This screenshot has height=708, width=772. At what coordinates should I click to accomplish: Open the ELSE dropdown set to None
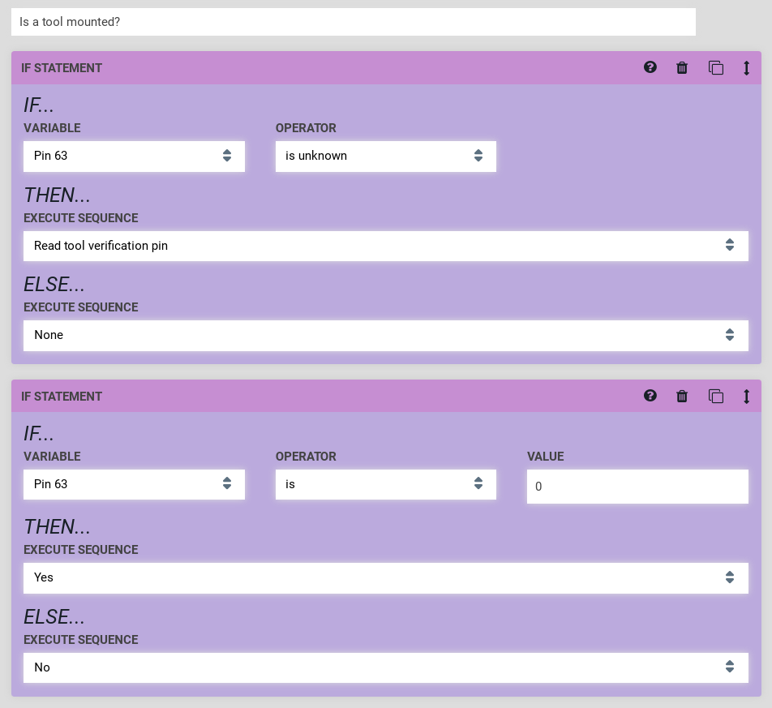[385, 335]
